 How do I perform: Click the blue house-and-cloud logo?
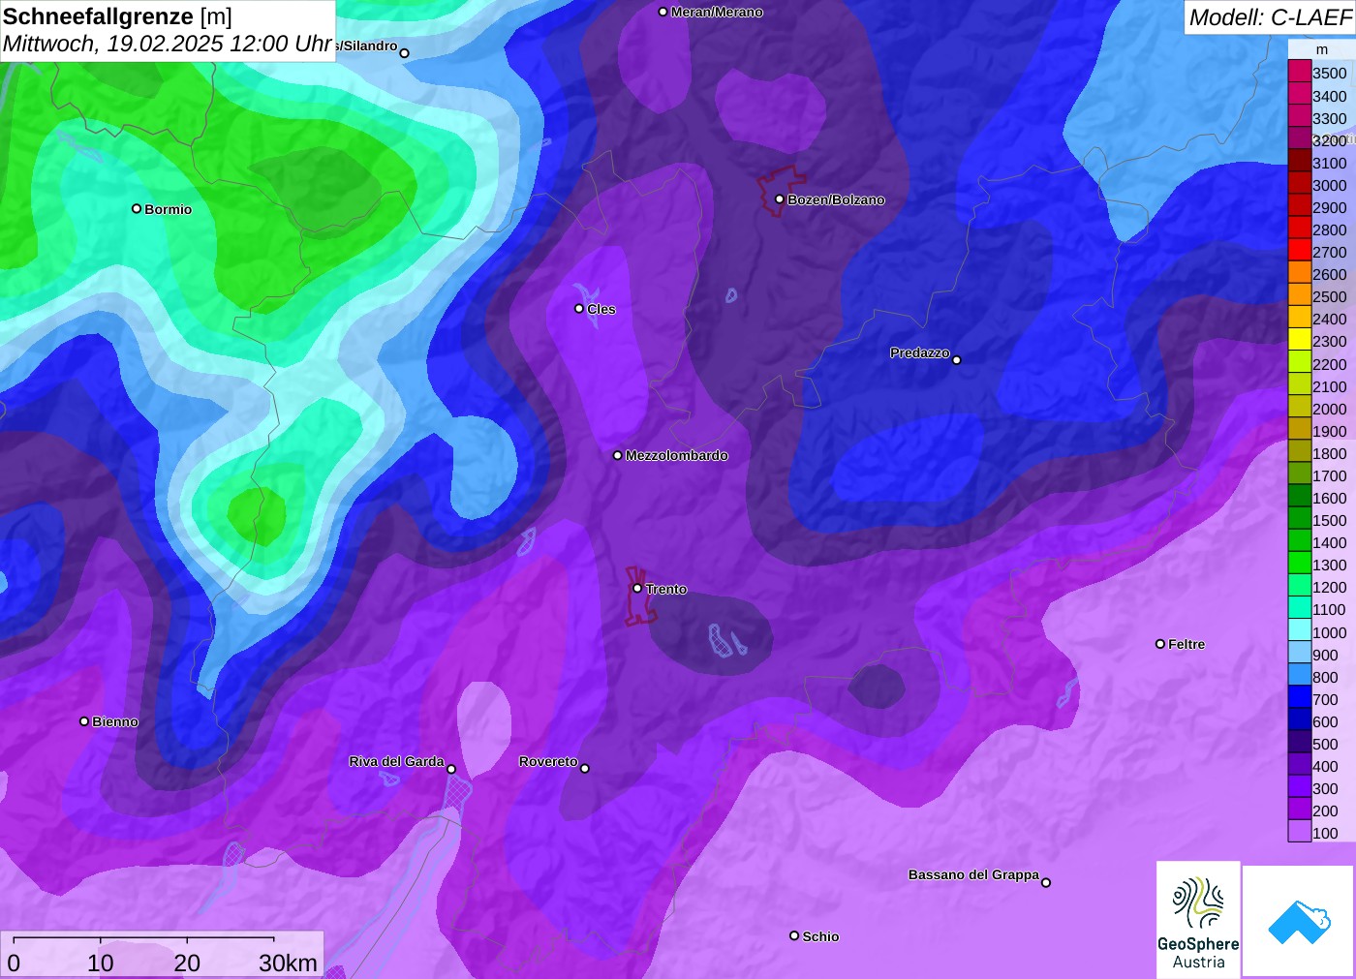(1299, 921)
